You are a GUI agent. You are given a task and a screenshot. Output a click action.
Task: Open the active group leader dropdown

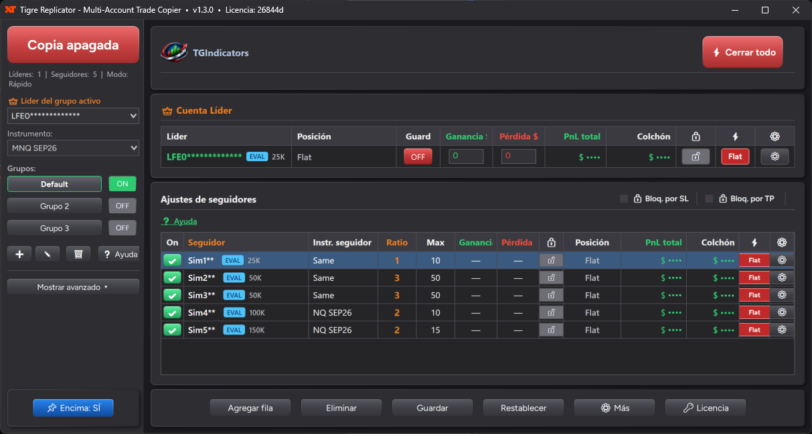pos(73,116)
